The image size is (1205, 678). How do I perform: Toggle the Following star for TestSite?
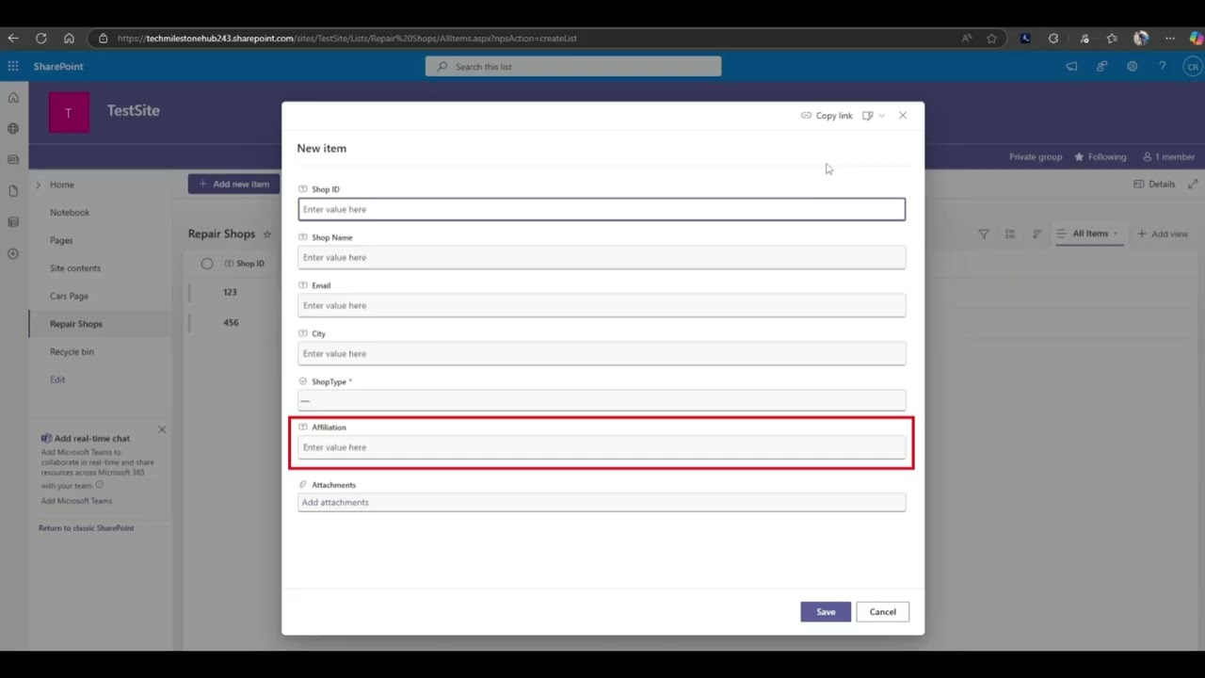click(1079, 157)
